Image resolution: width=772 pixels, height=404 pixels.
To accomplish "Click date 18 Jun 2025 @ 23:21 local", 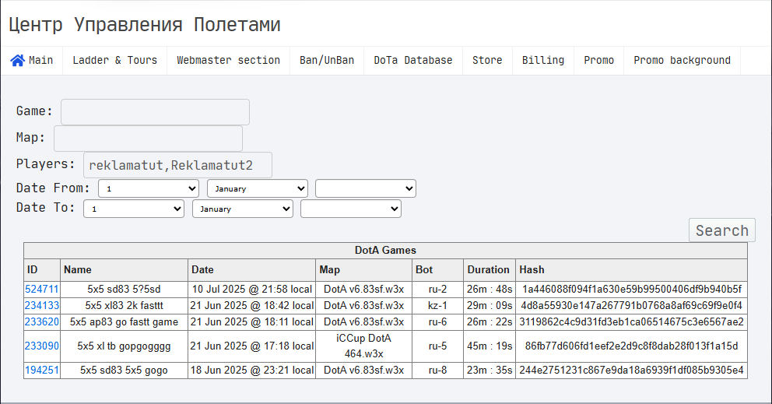I will point(251,370).
